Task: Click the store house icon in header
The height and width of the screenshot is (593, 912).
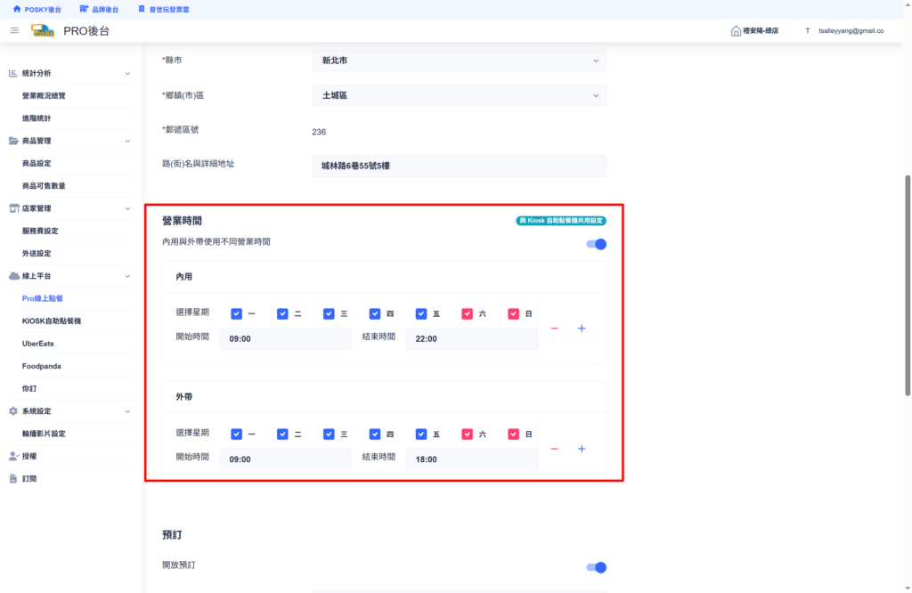Action: 736,31
